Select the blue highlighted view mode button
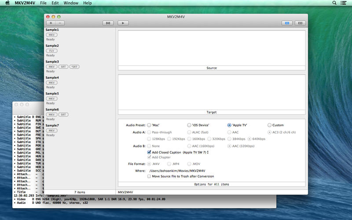352x220 pixels. [287, 23]
